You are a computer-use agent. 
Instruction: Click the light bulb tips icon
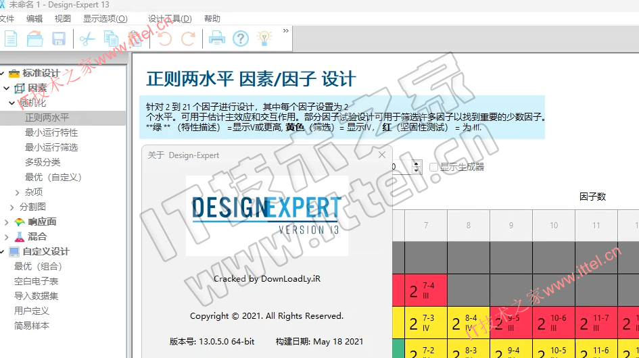tap(264, 39)
